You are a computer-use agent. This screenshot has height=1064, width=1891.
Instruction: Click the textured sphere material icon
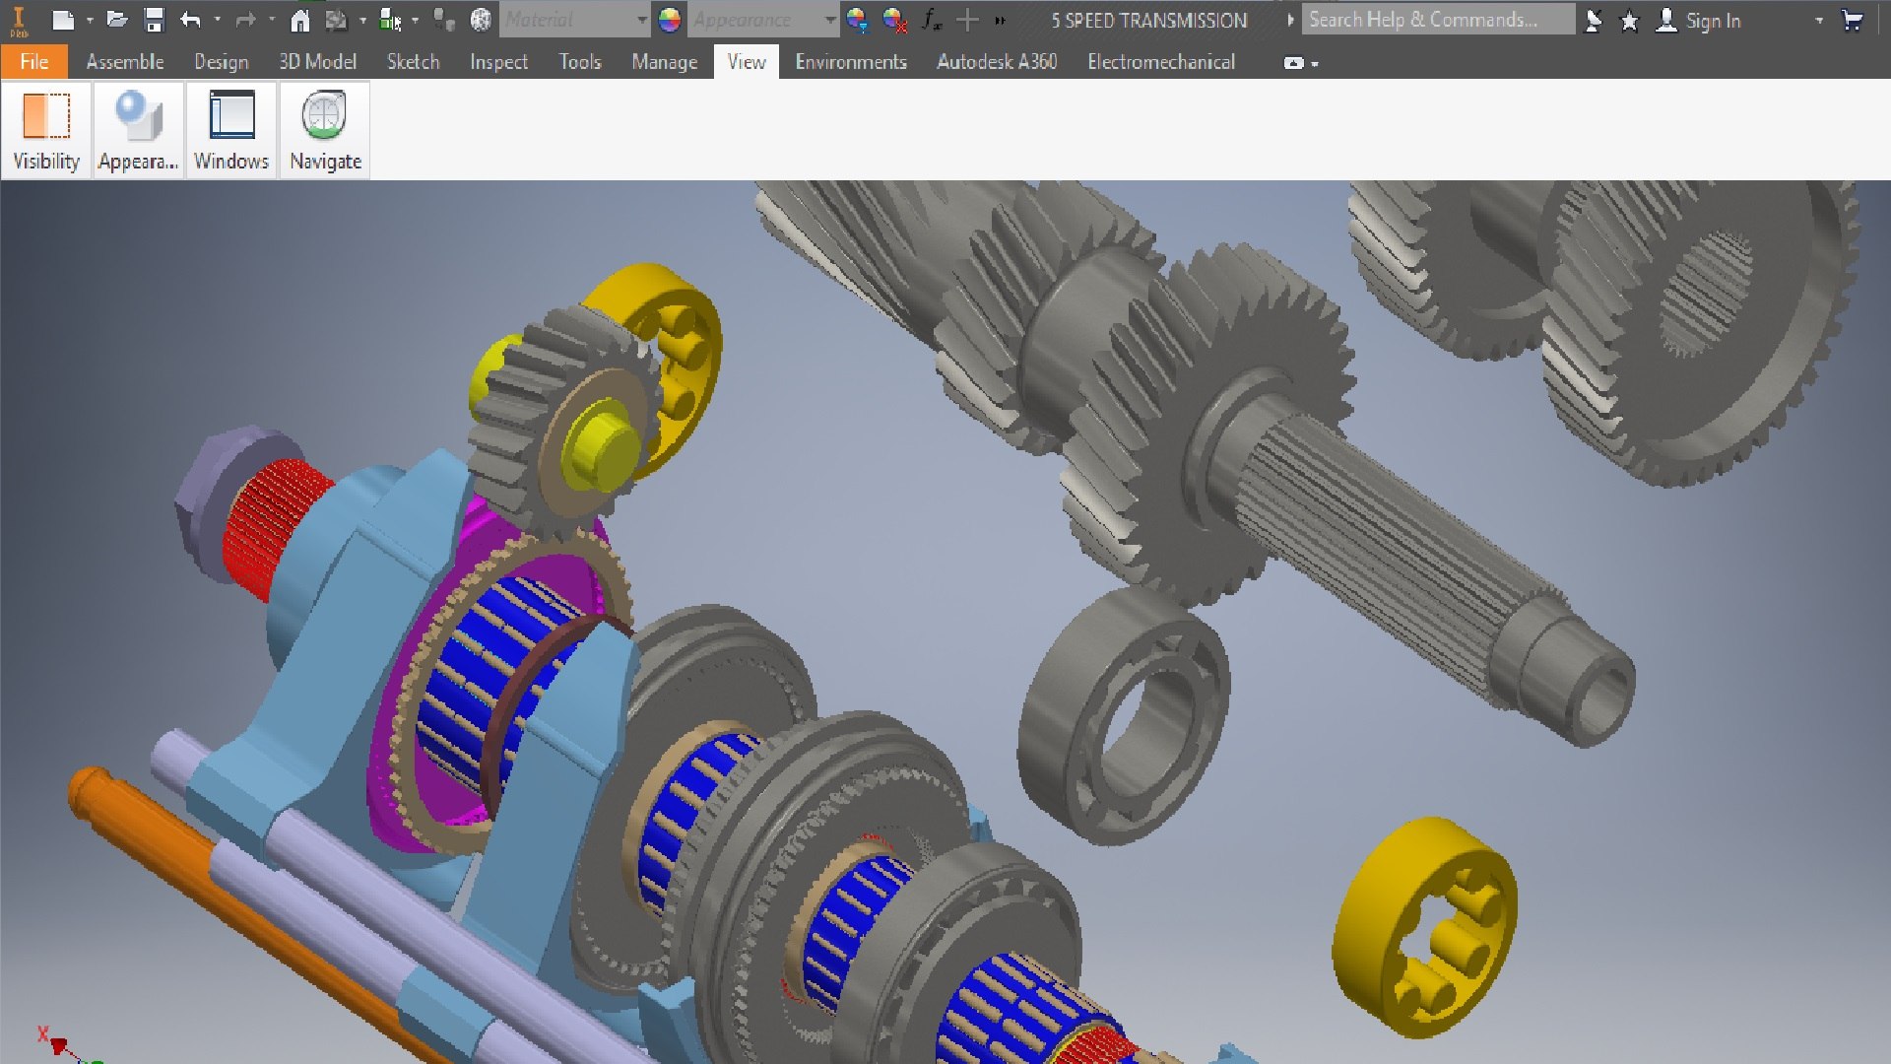(x=481, y=20)
